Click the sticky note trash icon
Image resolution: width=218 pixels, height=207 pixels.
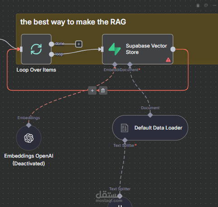point(198,5)
